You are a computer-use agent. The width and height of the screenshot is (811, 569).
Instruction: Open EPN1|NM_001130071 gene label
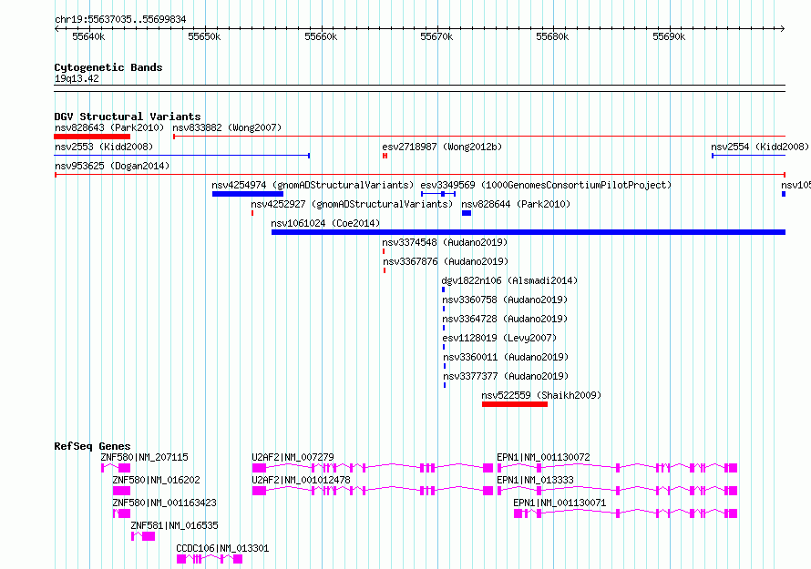(559, 503)
